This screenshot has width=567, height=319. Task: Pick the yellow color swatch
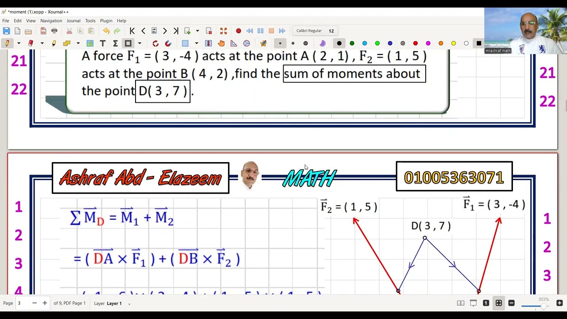[454, 43]
